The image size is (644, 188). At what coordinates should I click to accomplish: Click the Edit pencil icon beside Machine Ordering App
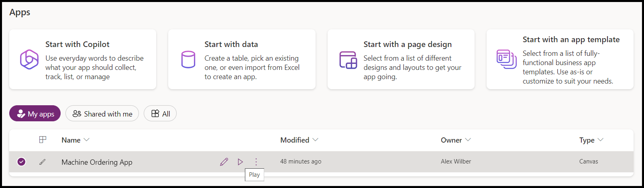pos(224,162)
